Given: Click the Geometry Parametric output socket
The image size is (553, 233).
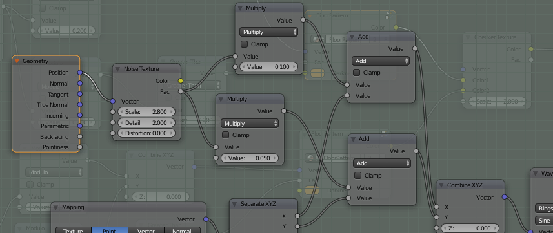Looking at the screenshot, I should (x=80, y=126).
